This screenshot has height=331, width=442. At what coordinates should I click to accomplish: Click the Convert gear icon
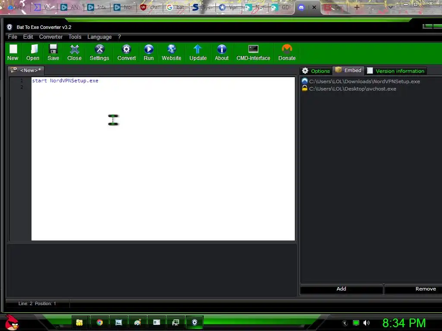point(126,52)
